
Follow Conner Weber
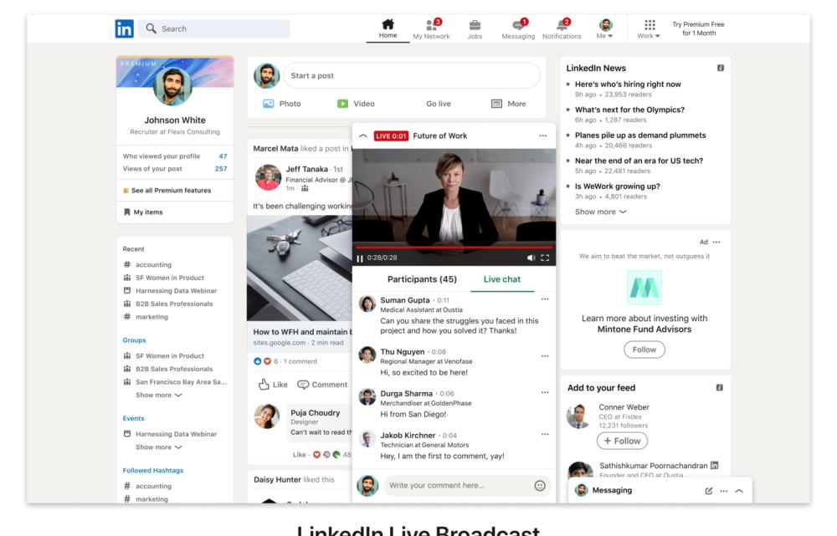click(x=623, y=441)
